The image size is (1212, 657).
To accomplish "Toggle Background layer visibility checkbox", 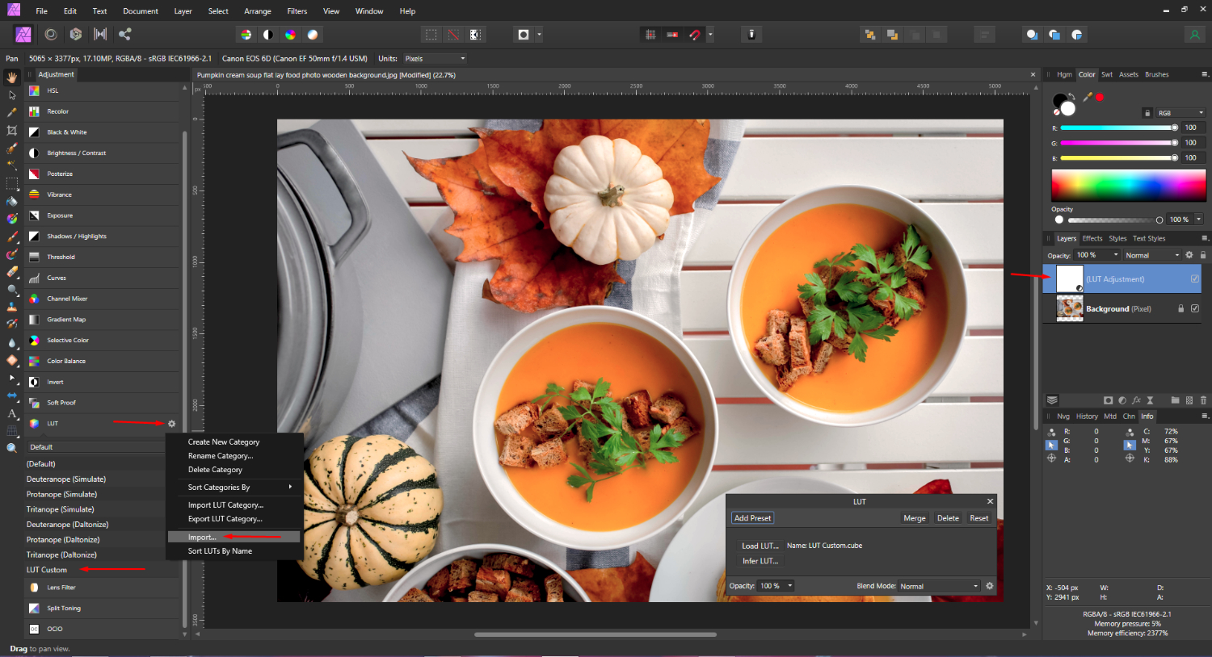I will [x=1195, y=308].
